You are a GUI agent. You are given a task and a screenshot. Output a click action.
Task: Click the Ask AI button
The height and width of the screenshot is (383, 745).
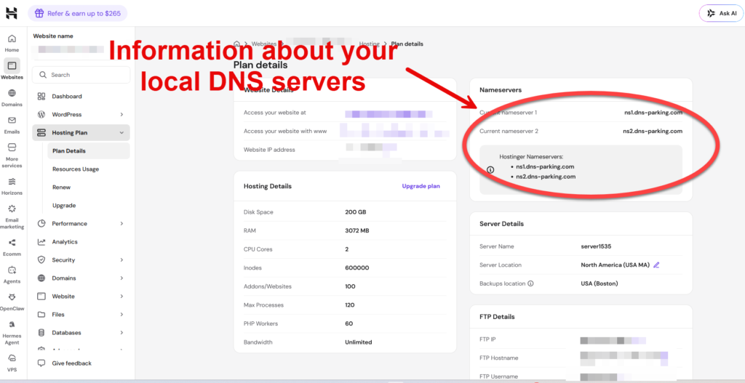pos(721,13)
